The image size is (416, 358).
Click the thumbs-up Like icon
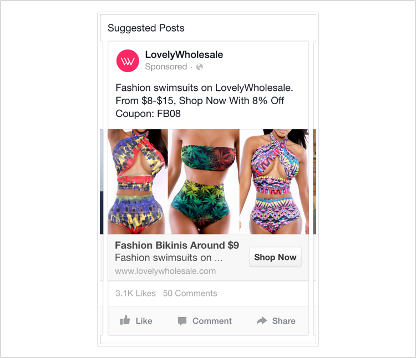125,320
